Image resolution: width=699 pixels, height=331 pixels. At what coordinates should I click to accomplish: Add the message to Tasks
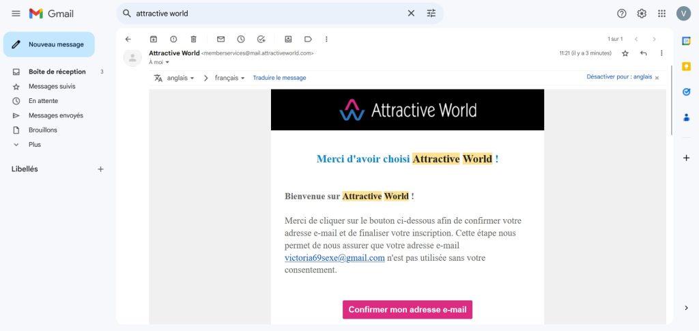pyautogui.click(x=261, y=39)
